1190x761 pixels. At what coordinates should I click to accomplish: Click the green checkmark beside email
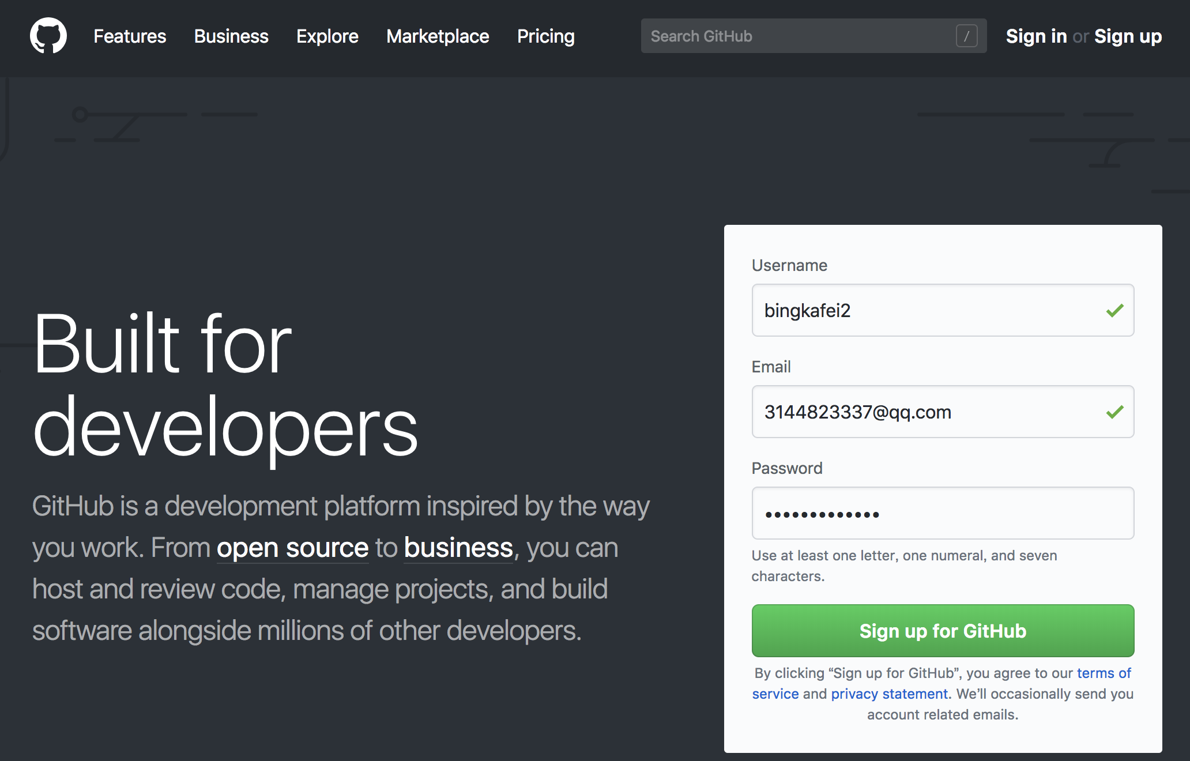coord(1114,412)
